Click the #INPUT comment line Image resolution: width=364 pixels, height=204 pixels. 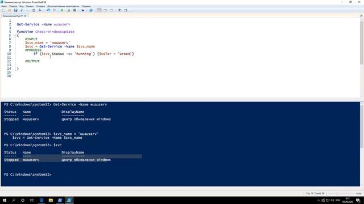click(x=31, y=39)
